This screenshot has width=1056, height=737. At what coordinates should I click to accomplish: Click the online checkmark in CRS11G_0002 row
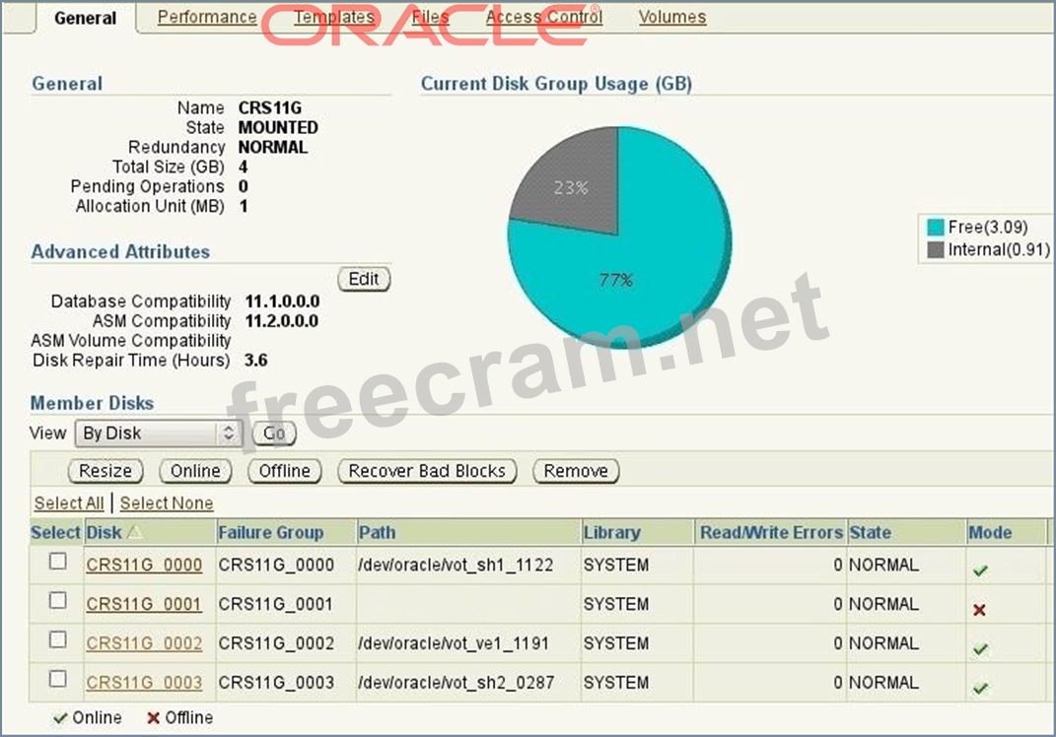tap(980, 649)
